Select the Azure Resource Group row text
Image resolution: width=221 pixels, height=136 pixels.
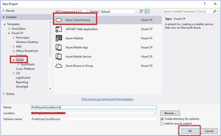tap(79, 66)
